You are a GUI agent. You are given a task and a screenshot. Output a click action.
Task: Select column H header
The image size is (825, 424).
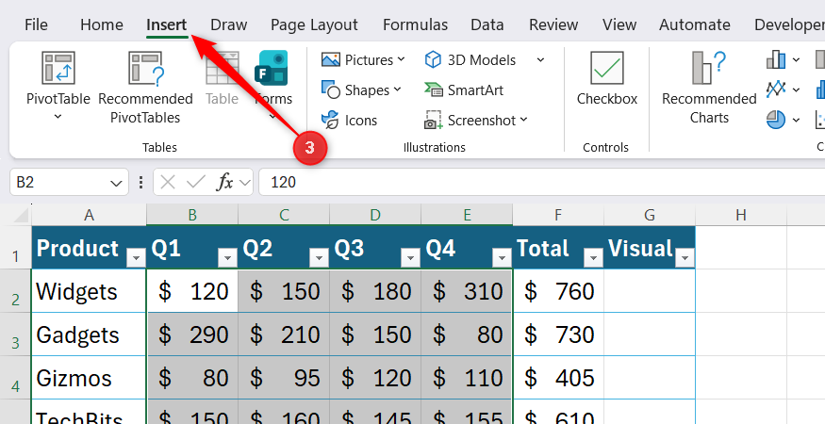pos(741,215)
